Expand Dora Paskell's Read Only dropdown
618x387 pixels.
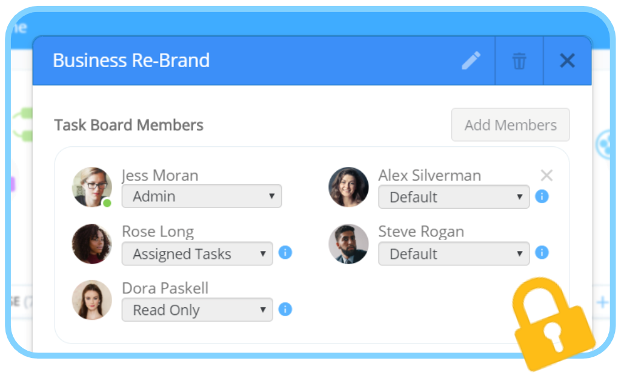[197, 310]
